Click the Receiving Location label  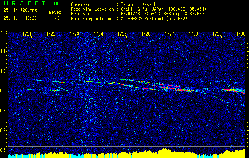[x=92, y=9]
